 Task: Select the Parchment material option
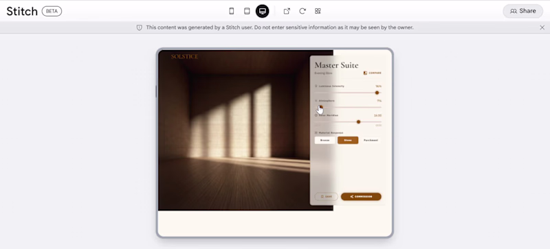pos(371,140)
